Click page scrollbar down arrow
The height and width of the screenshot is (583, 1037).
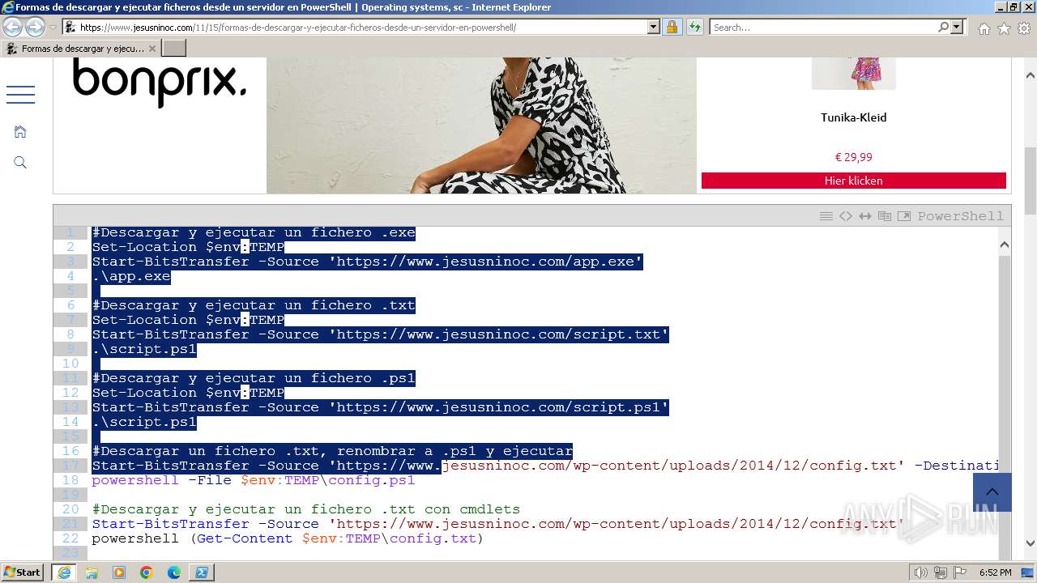[1030, 544]
